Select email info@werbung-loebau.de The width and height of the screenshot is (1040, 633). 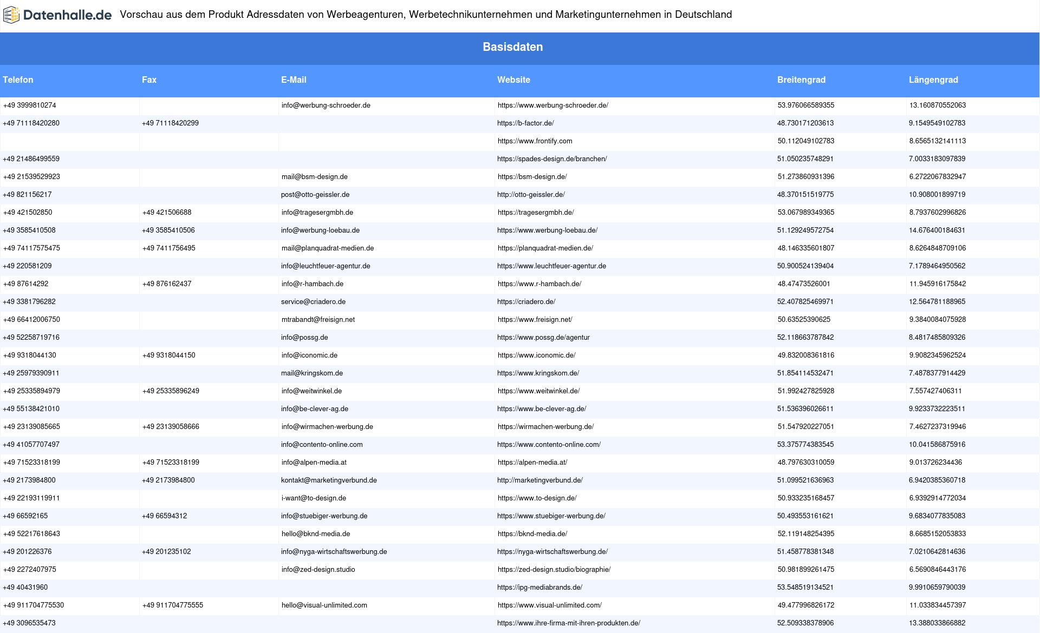pyautogui.click(x=320, y=230)
